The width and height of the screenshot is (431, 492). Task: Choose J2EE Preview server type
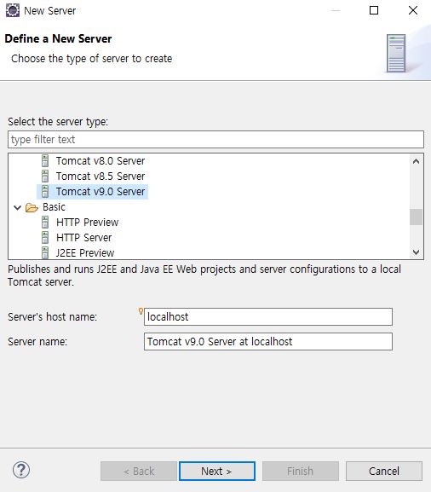85,253
